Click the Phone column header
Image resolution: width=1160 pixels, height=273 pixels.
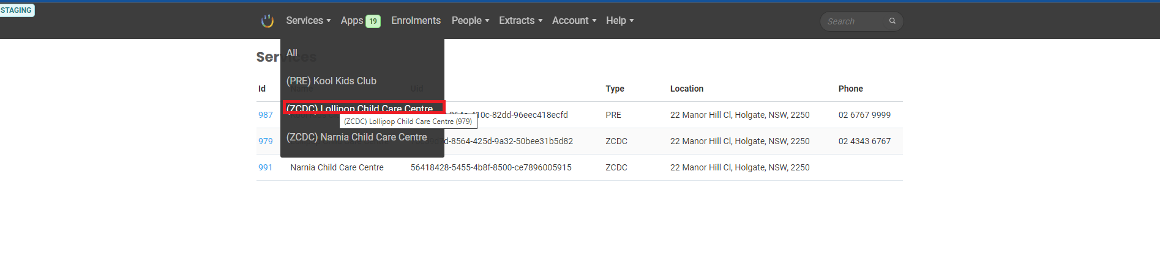pos(851,89)
